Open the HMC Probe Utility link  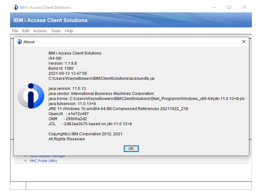[43, 161]
